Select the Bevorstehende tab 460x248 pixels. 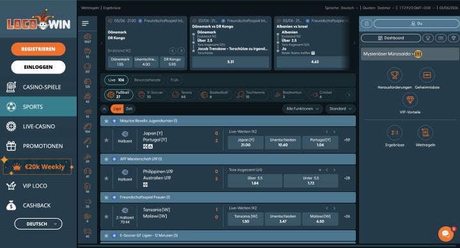coord(148,80)
